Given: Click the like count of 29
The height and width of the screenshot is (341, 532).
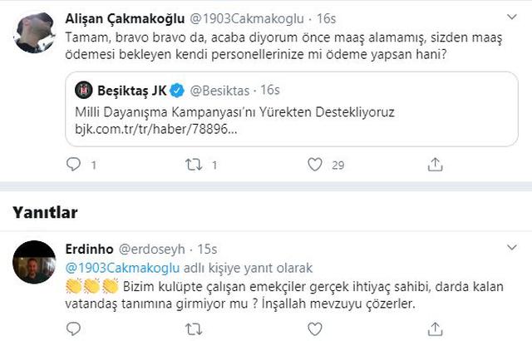Looking at the screenshot, I should [338, 166].
